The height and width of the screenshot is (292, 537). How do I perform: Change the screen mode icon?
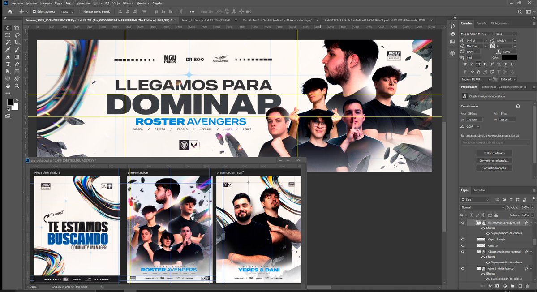8,116
